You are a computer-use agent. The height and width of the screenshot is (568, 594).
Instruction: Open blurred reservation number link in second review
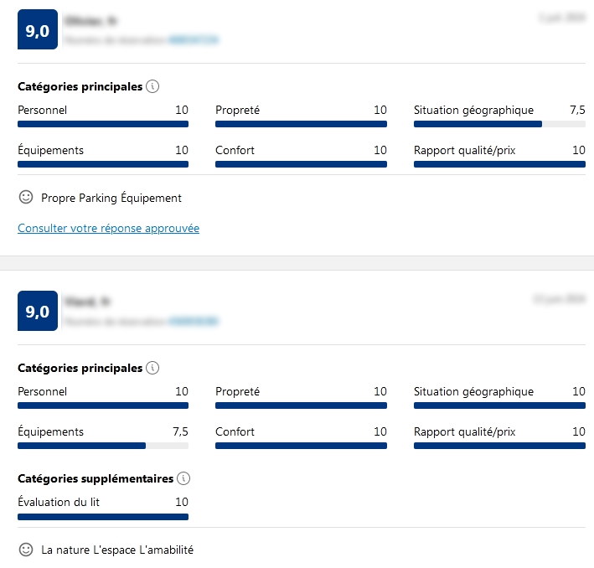coord(194,321)
